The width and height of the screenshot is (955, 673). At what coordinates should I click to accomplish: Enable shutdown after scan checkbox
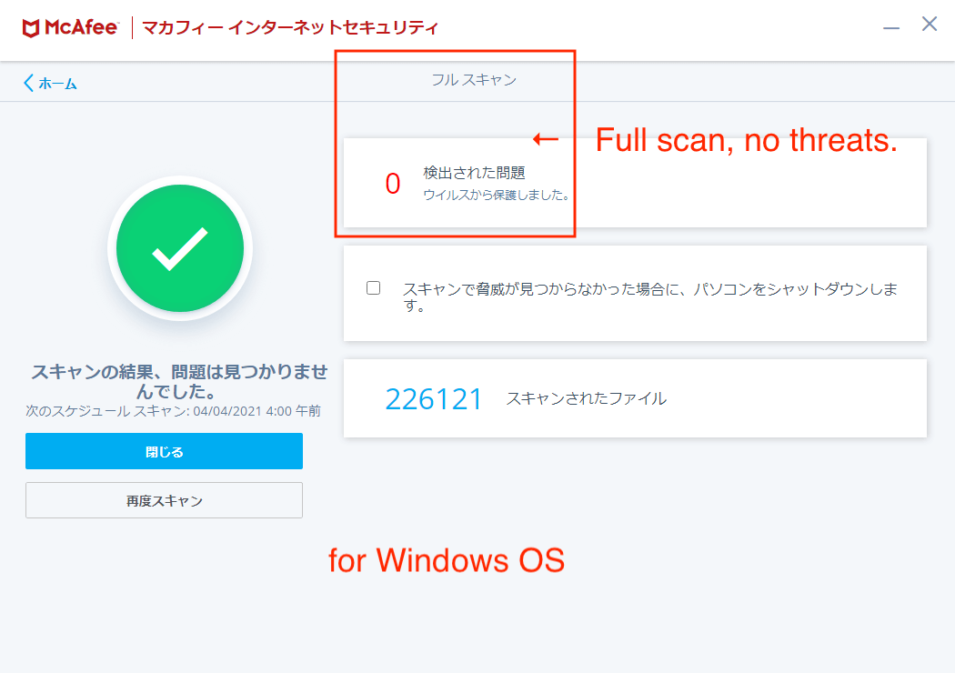click(373, 287)
